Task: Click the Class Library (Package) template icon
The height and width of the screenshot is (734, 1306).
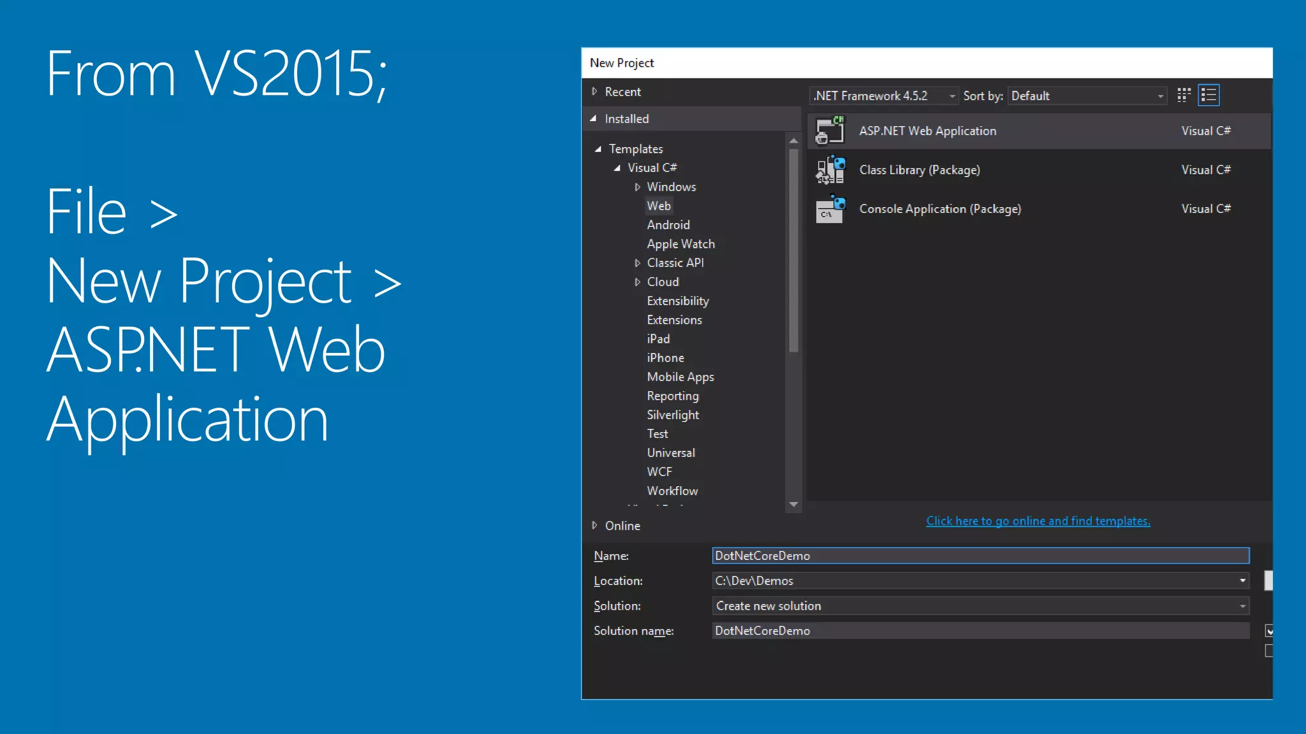Action: point(830,170)
